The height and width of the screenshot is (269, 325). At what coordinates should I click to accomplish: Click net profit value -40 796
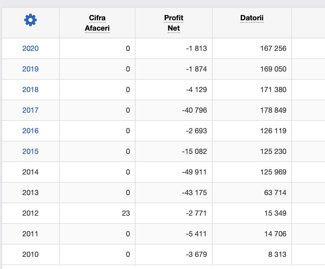pos(194,110)
